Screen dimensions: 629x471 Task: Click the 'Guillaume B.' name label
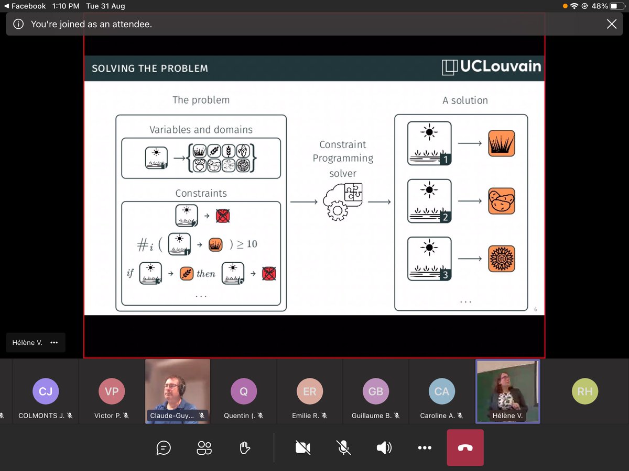(371, 416)
